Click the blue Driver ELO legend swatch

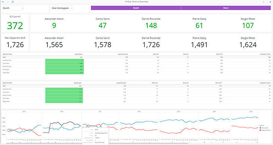click(x=260, y=128)
